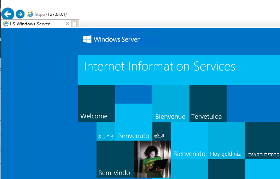Click the Hebrew ברוכים הבאים tile
The width and height of the screenshot is (280, 179).
click(263, 140)
